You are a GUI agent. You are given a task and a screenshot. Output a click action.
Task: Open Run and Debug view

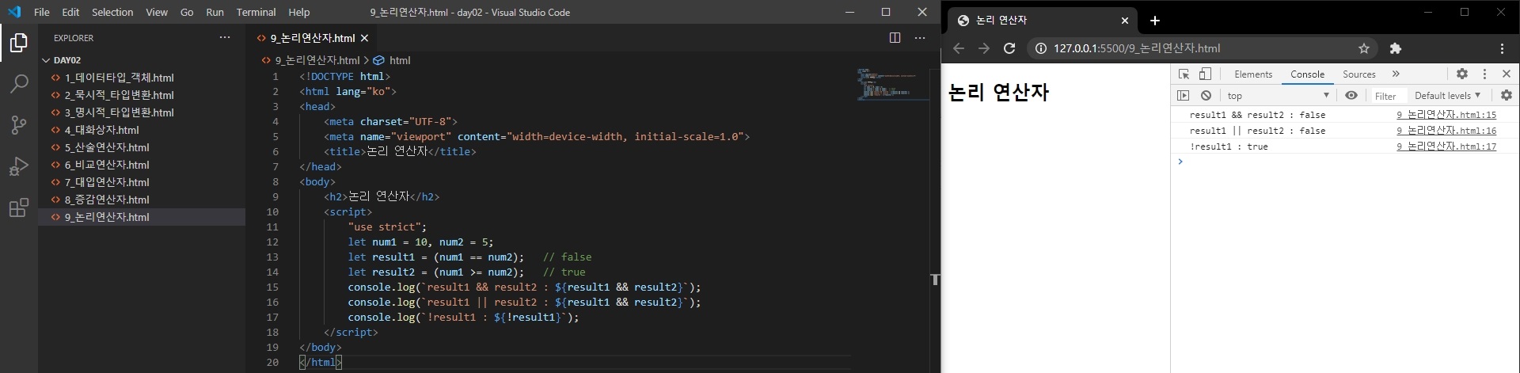coord(19,166)
